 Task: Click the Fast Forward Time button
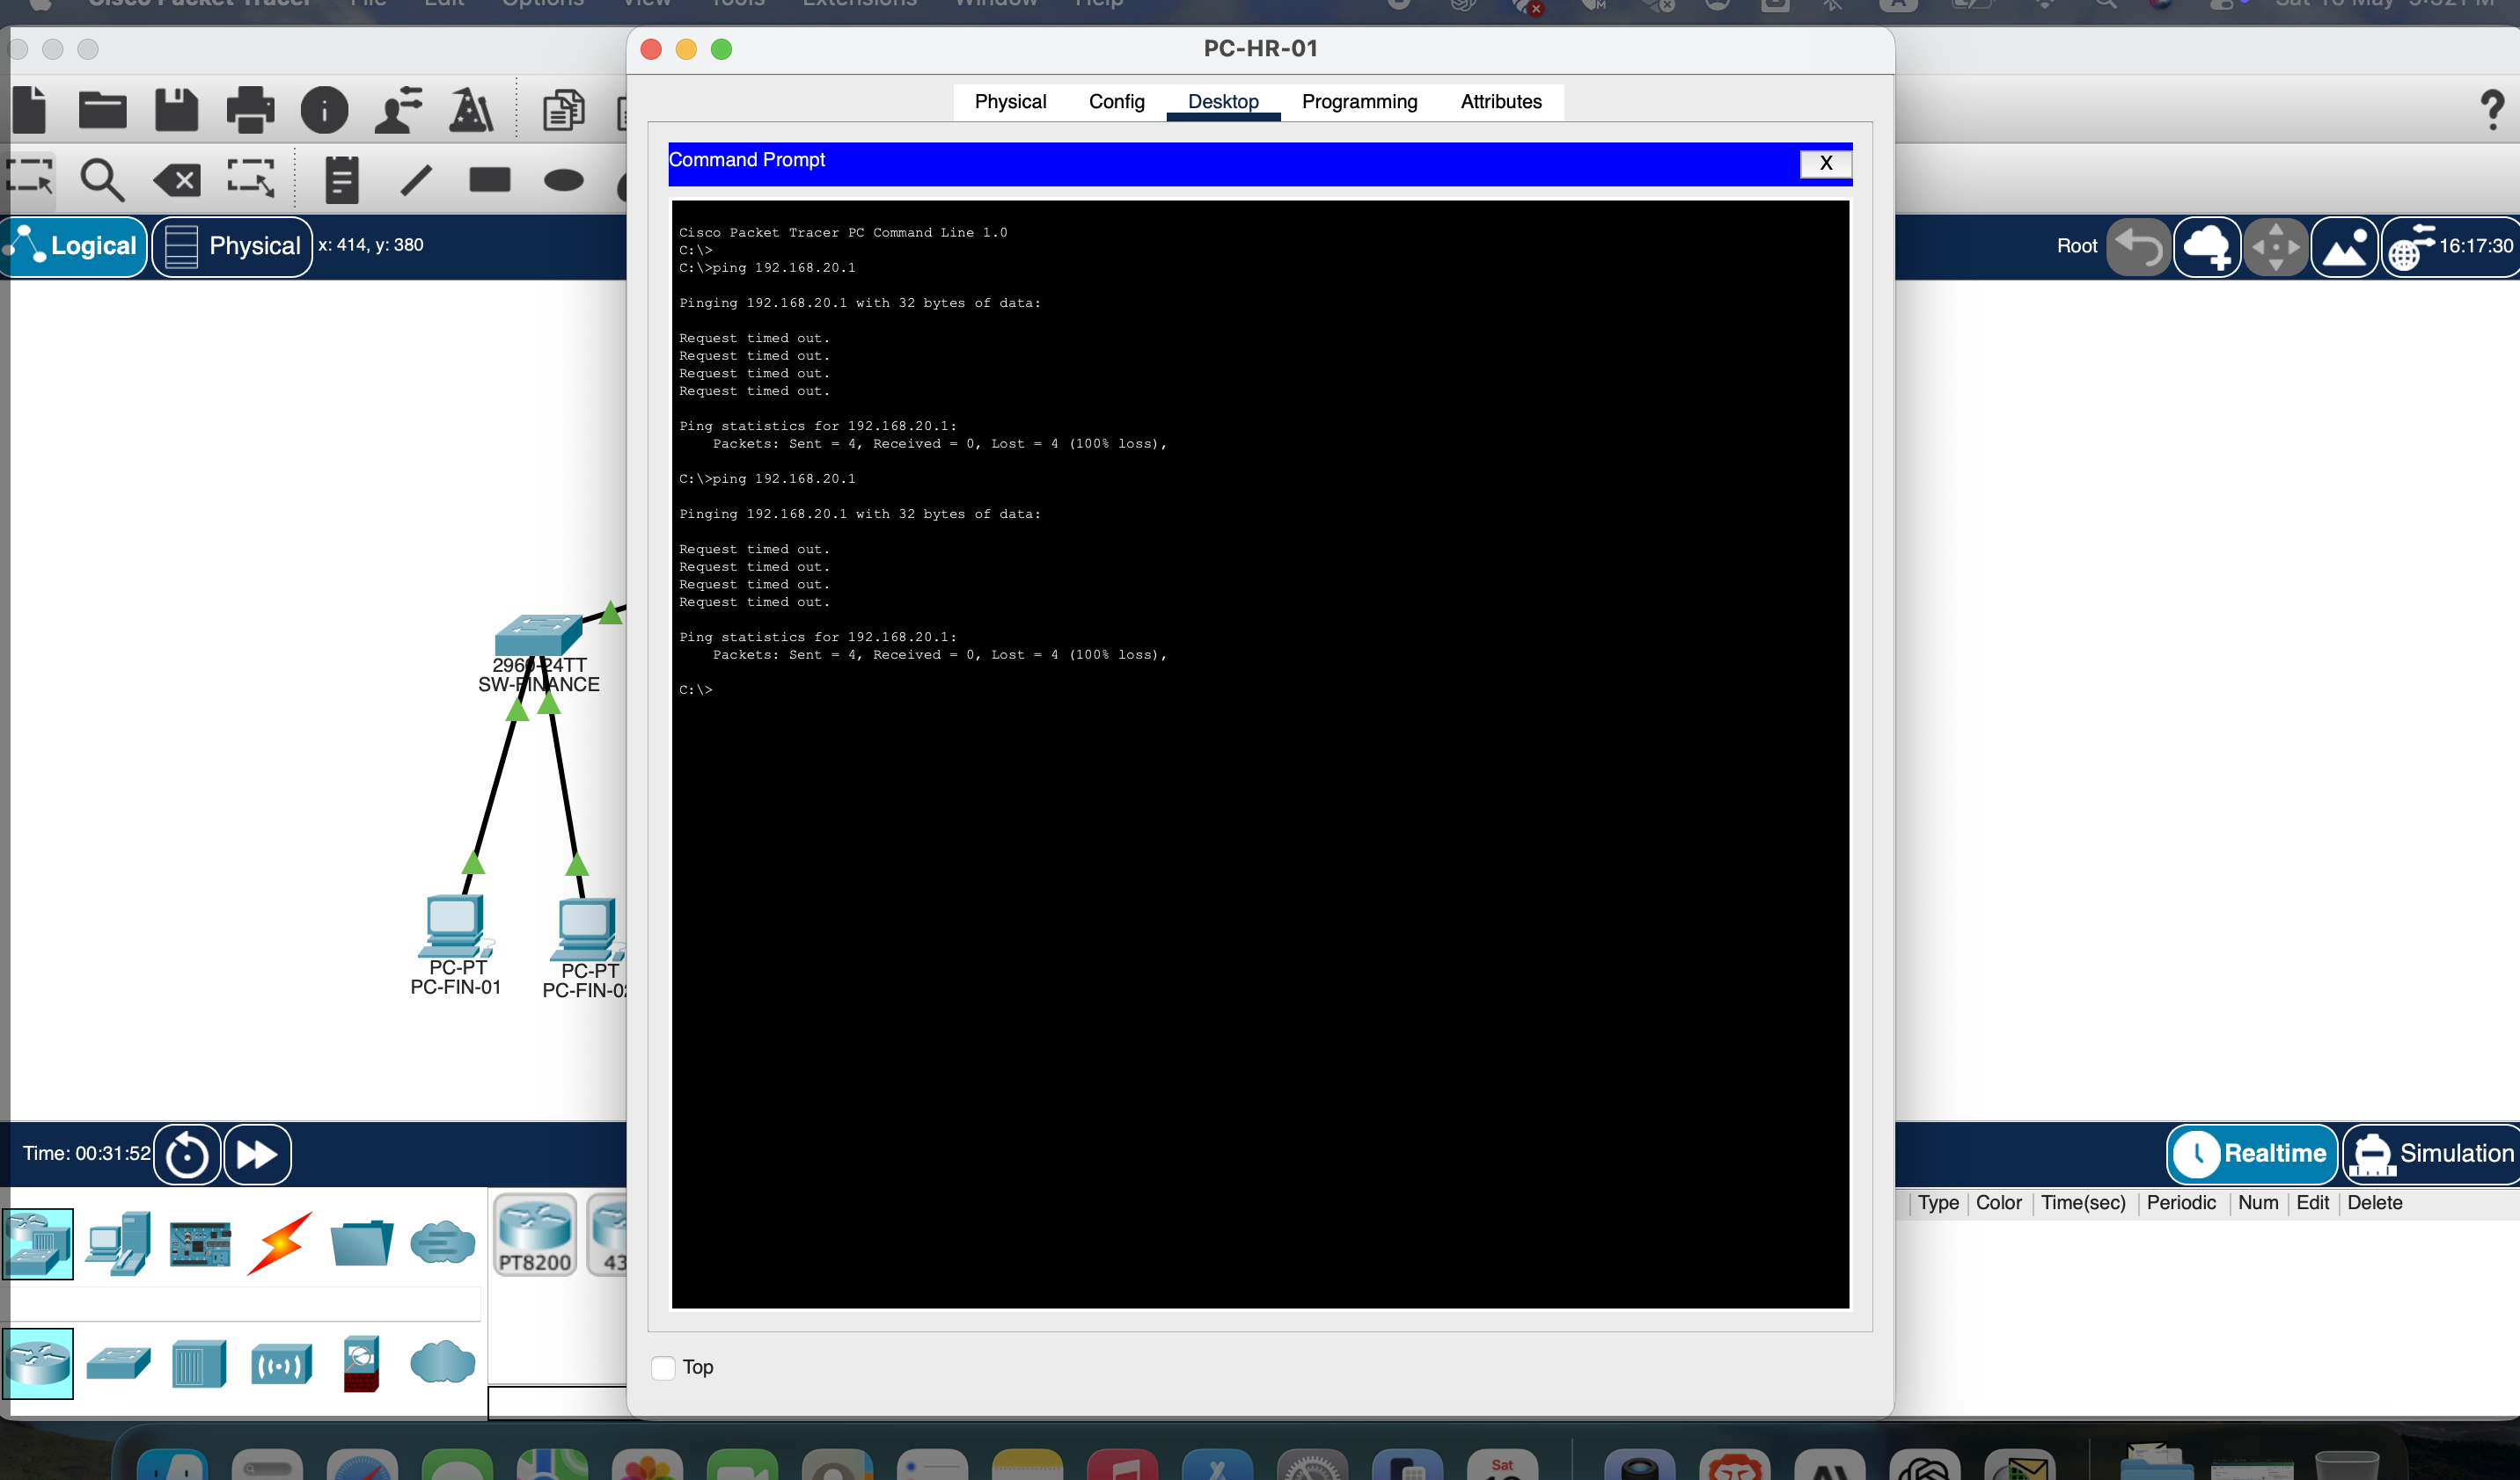click(257, 1155)
